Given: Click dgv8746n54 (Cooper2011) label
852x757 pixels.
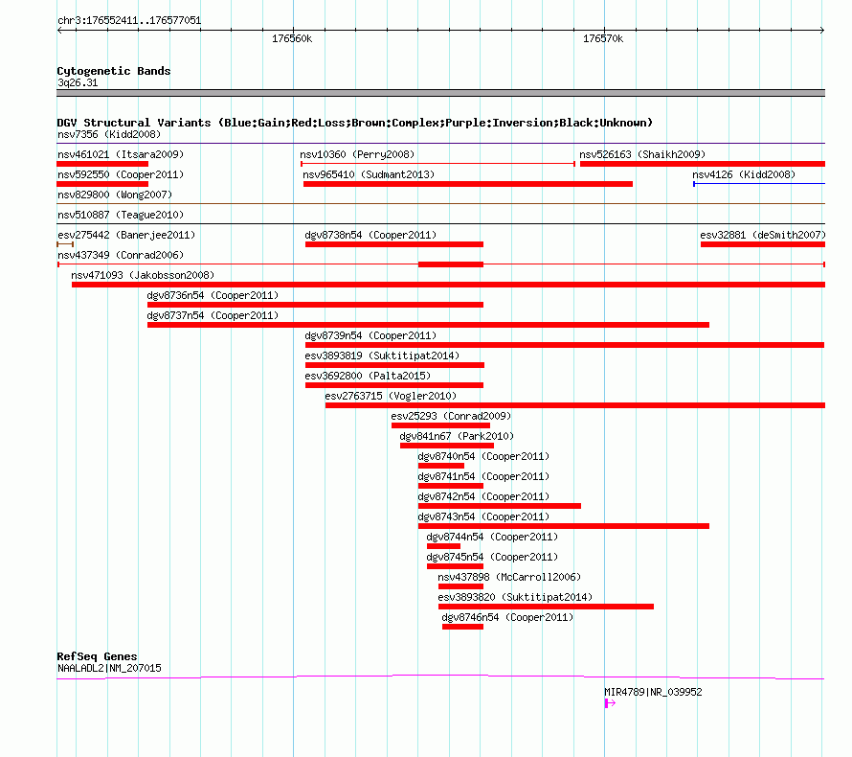Looking at the screenshot, I should point(507,617).
